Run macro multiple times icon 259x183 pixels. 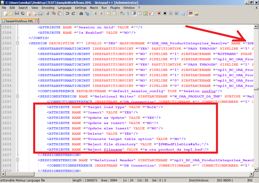point(176,13)
